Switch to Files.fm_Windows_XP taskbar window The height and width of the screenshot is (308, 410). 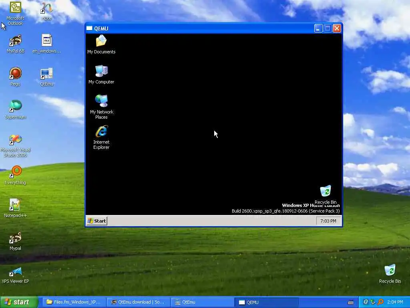[x=74, y=302]
